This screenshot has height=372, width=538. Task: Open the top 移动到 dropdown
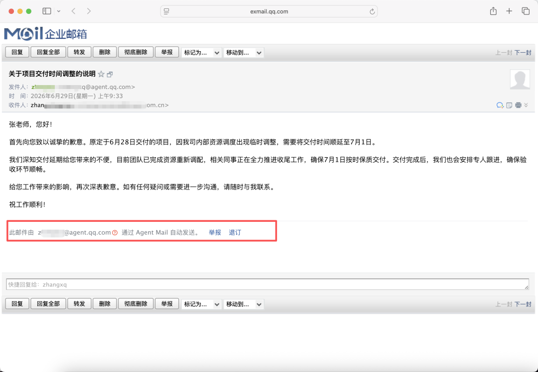tap(244, 53)
